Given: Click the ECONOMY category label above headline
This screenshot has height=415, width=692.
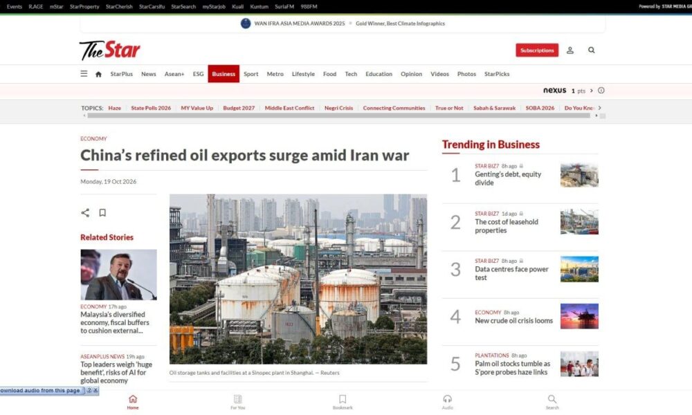Looking at the screenshot, I should [x=93, y=138].
